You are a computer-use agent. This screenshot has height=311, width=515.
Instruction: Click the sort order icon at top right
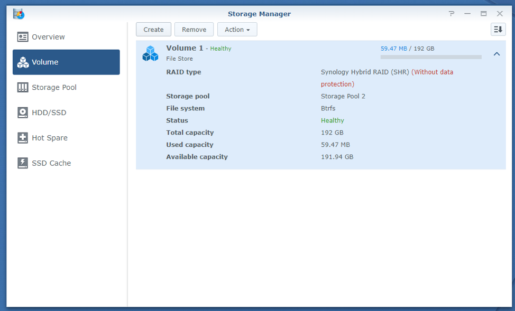[498, 30]
